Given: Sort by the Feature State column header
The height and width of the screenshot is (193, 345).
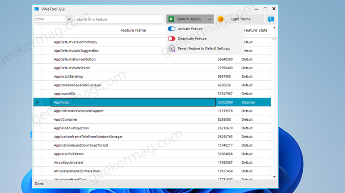Looking at the screenshot, I should coord(256,30).
